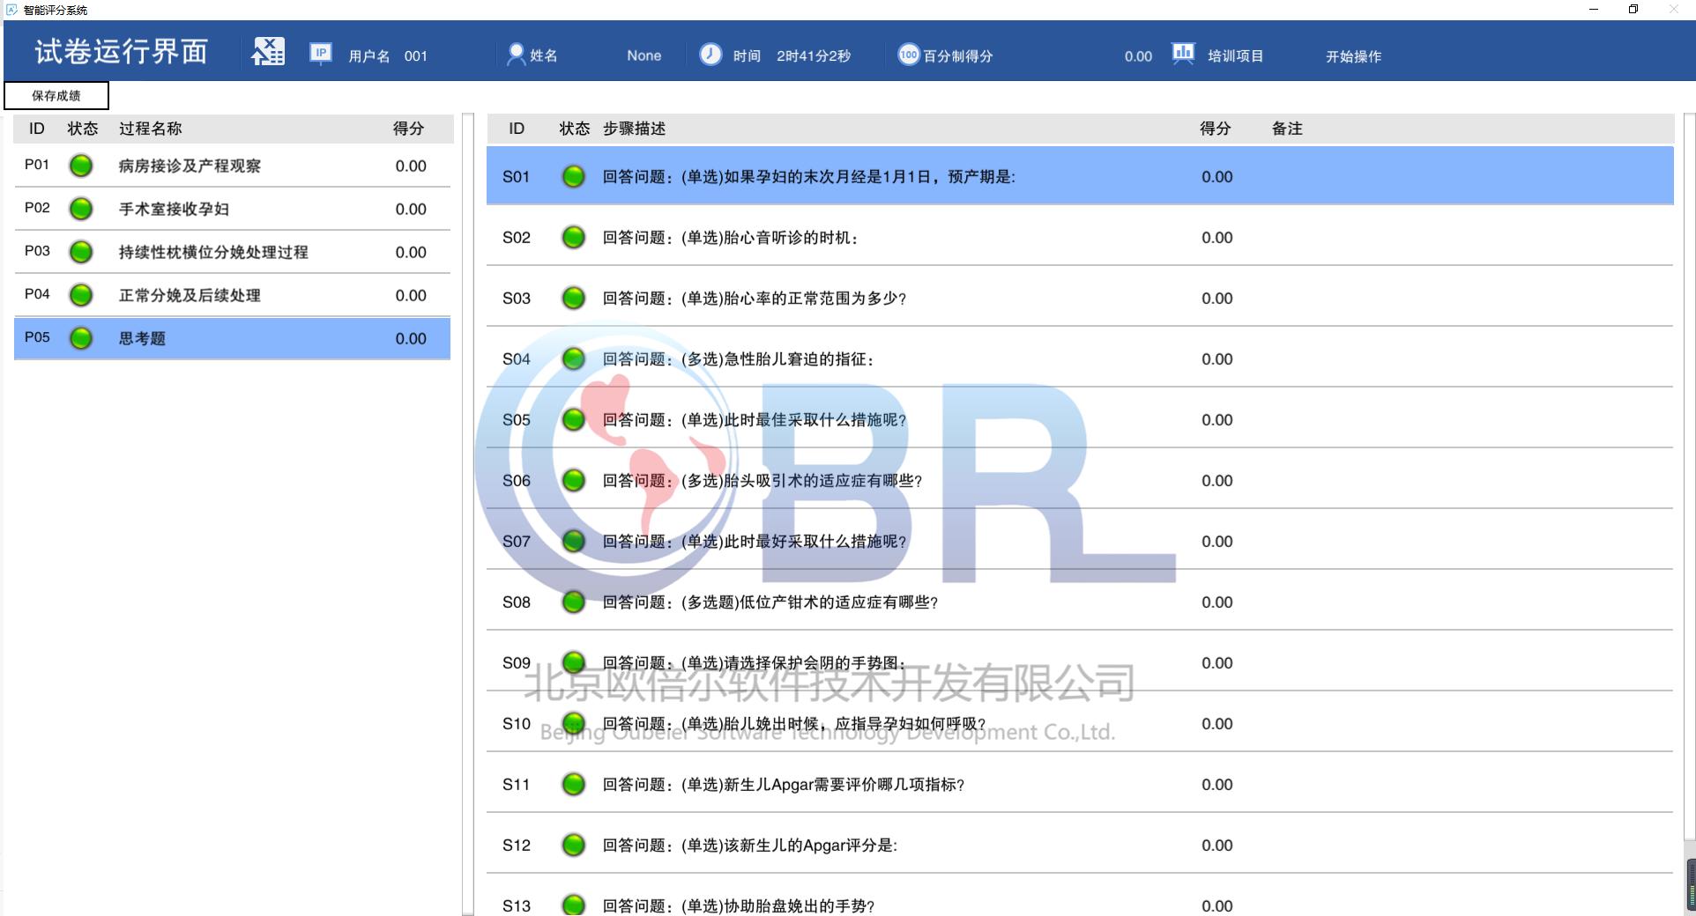The image size is (1696, 916).
Task: Click 开始操作 in the header
Action: pyautogui.click(x=1354, y=56)
